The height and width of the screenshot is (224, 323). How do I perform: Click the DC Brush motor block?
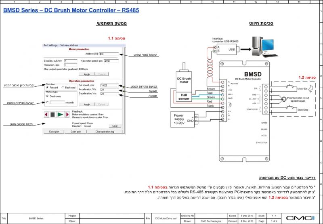[184, 81]
